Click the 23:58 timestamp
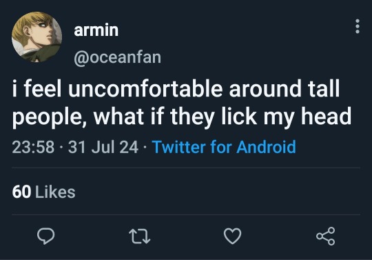The width and height of the screenshot is (372, 260). (33, 147)
